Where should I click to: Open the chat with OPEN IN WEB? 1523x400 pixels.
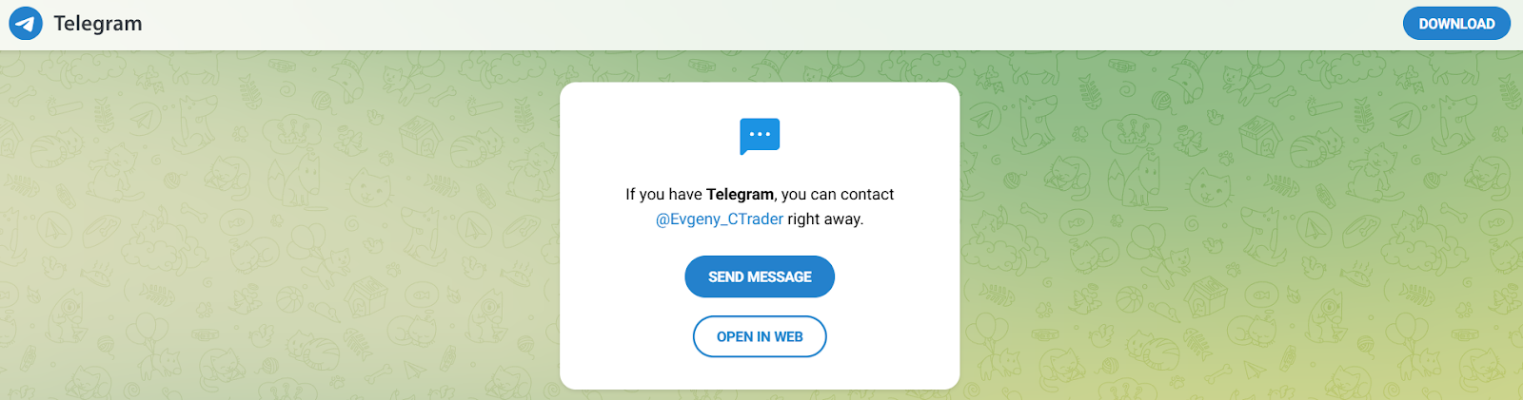(x=760, y=336)
